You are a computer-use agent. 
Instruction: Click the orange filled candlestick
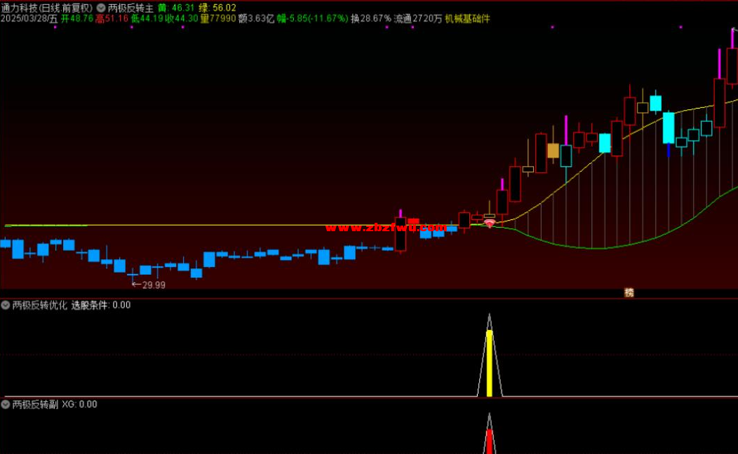point(553,151)
